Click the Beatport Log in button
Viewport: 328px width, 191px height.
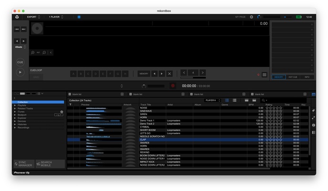coord(59,115)
